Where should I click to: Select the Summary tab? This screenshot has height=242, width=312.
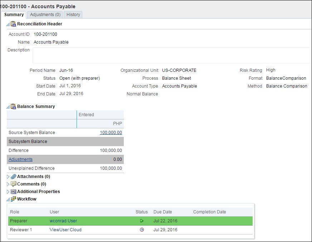coord(14,15)
